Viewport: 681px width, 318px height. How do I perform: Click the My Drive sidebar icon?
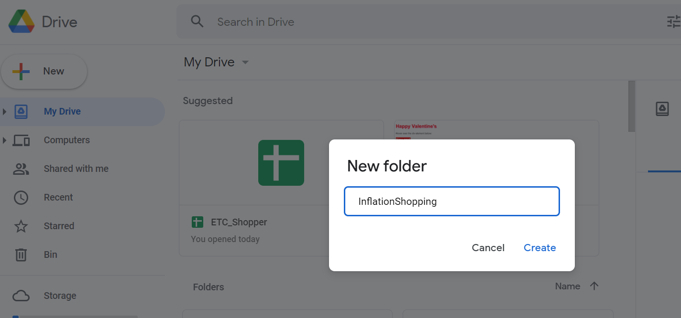click(21, 112)
